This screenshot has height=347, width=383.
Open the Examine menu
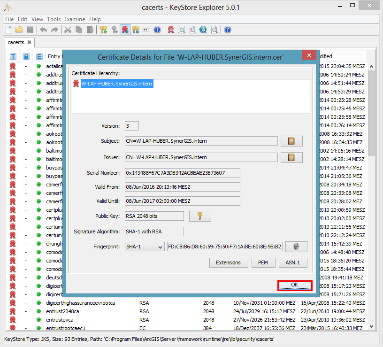(x=75, y=19)
